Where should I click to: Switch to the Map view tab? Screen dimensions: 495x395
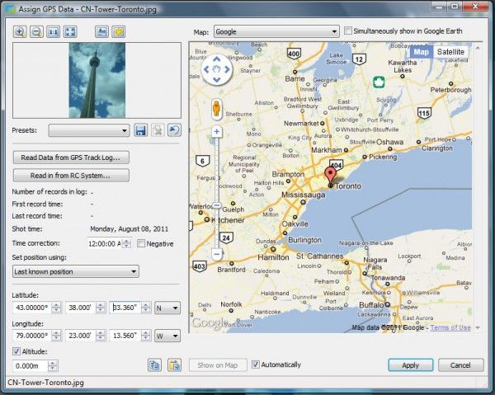click(421, 52)
